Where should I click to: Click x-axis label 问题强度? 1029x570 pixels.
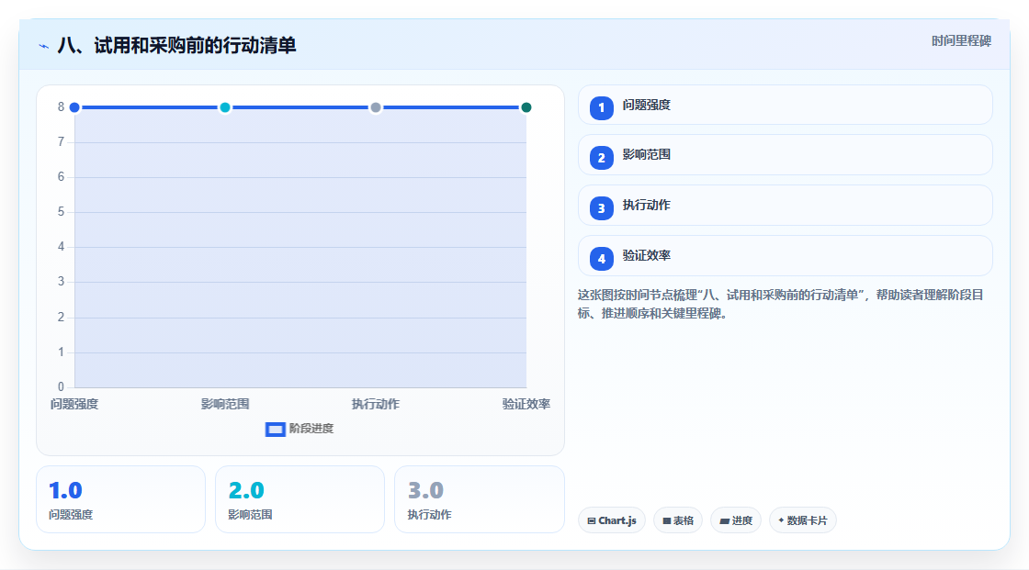click(x=74, y=404)
